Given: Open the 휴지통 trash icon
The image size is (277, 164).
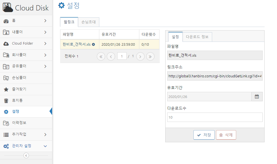Looking at the screenshot, I should point(6,101).
